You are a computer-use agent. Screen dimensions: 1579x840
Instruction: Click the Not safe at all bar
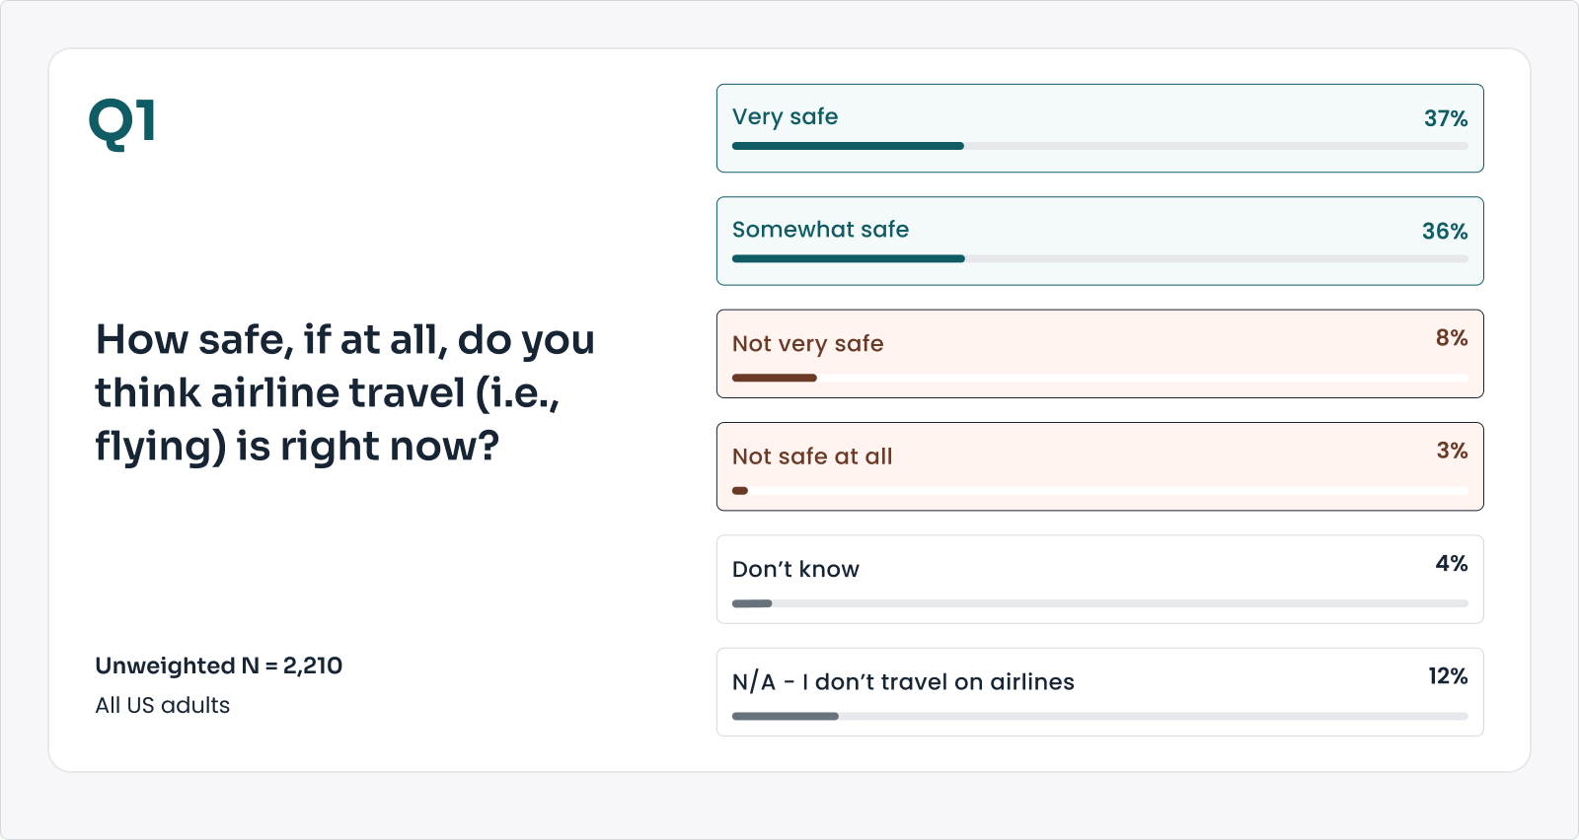(x=1099, y=491)
